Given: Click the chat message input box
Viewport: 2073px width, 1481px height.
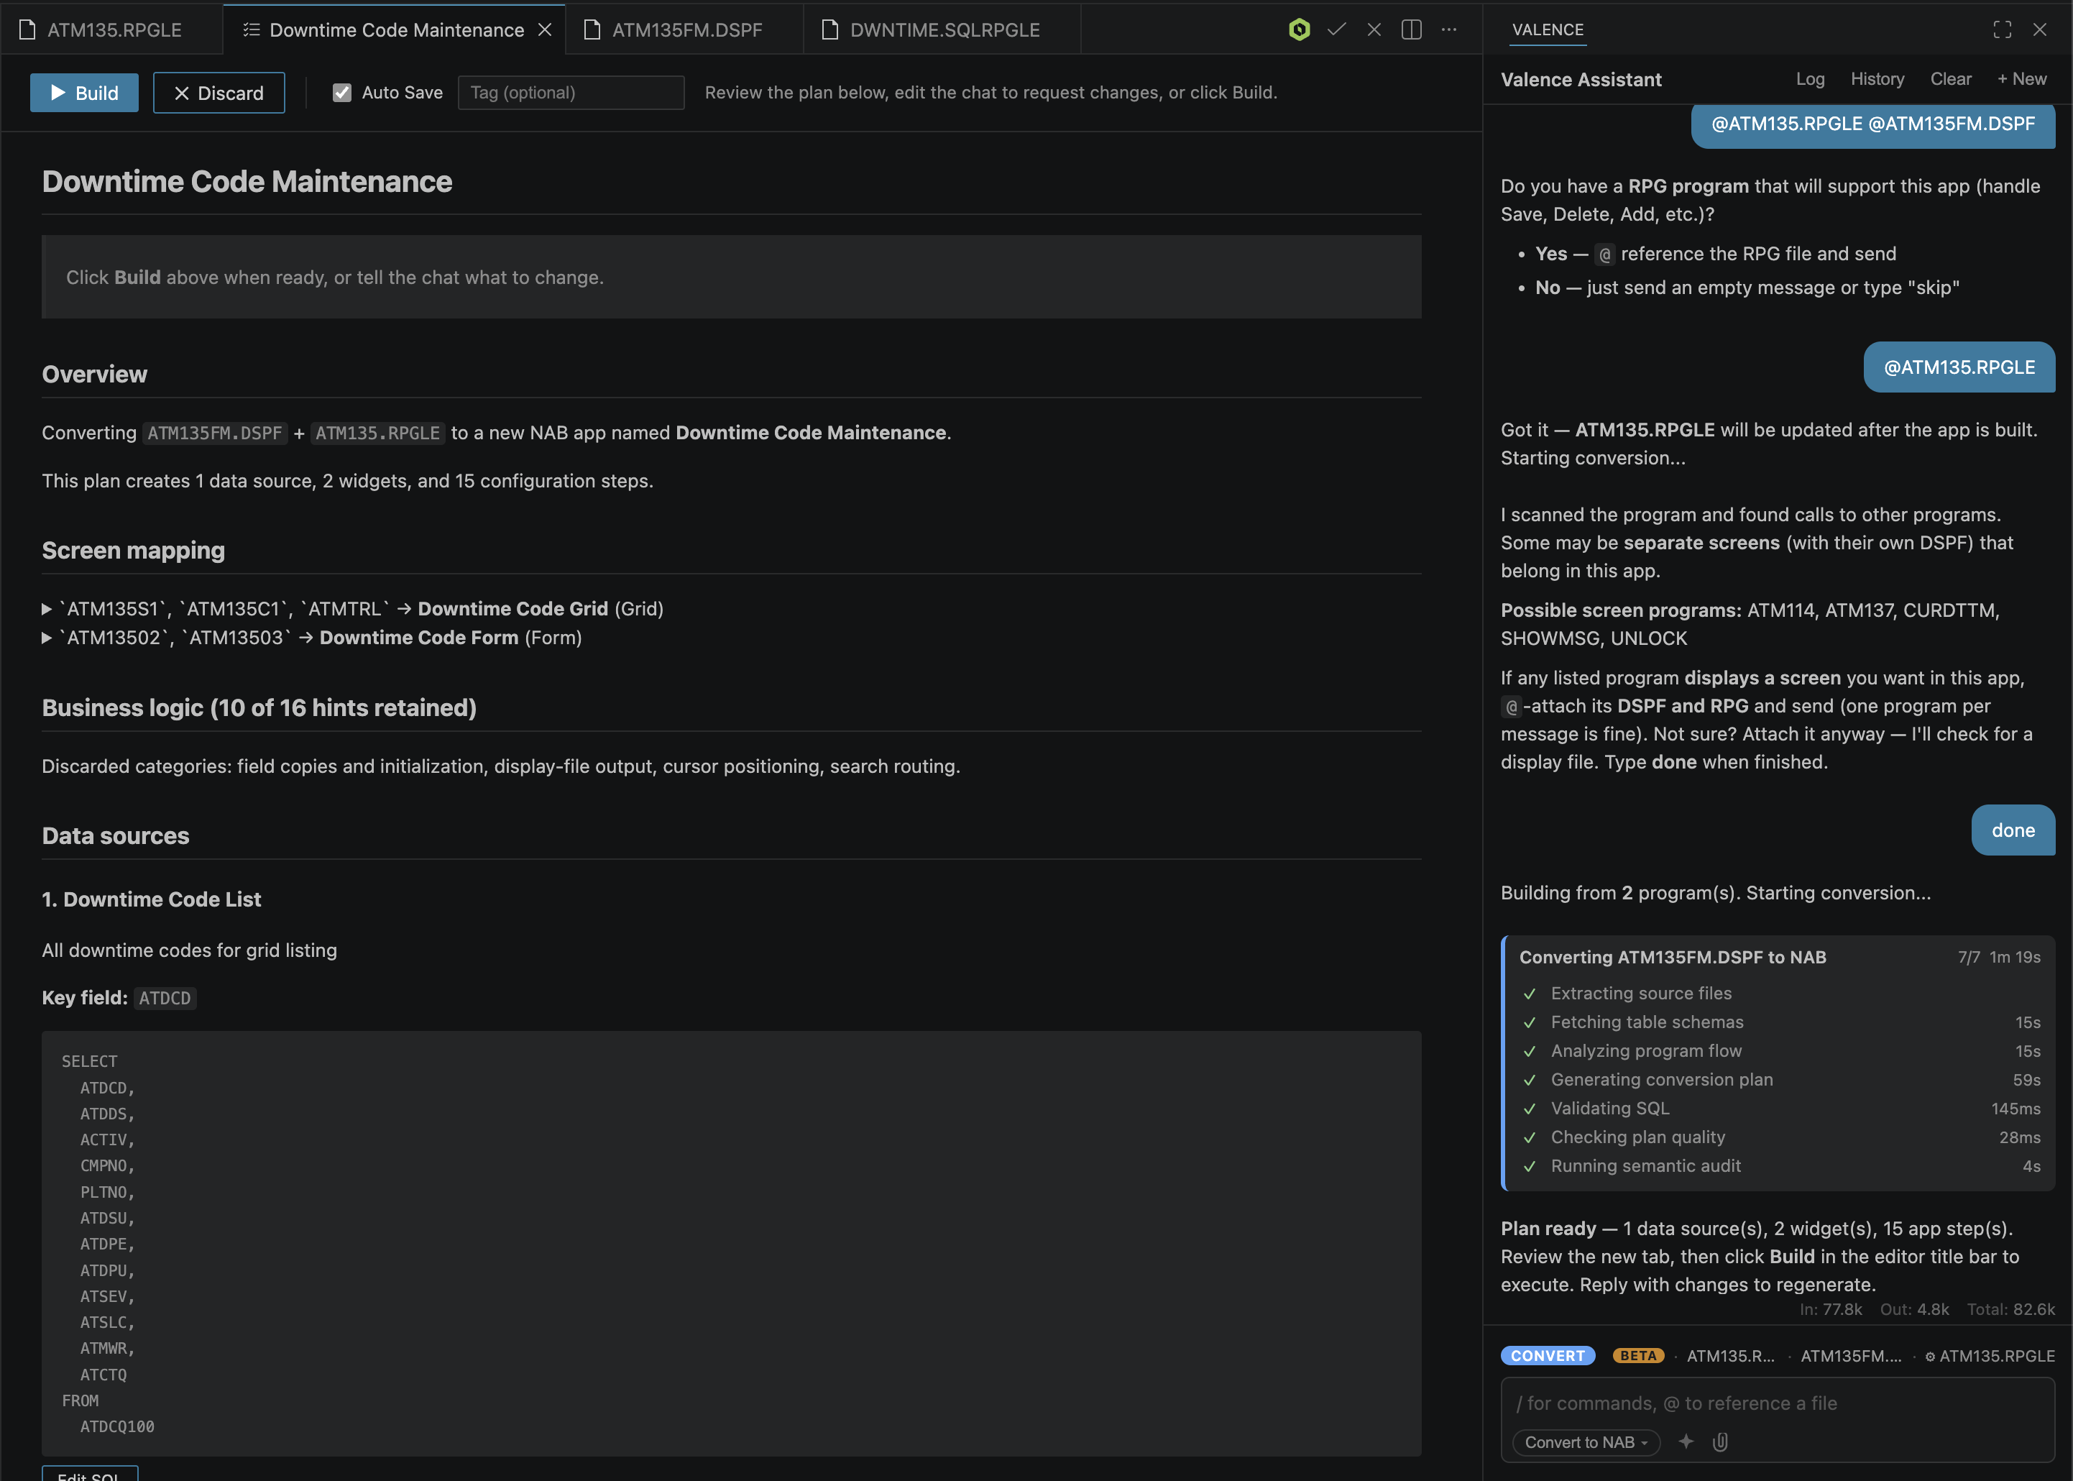Looking at the screenshot, I should (1777, 1403).
